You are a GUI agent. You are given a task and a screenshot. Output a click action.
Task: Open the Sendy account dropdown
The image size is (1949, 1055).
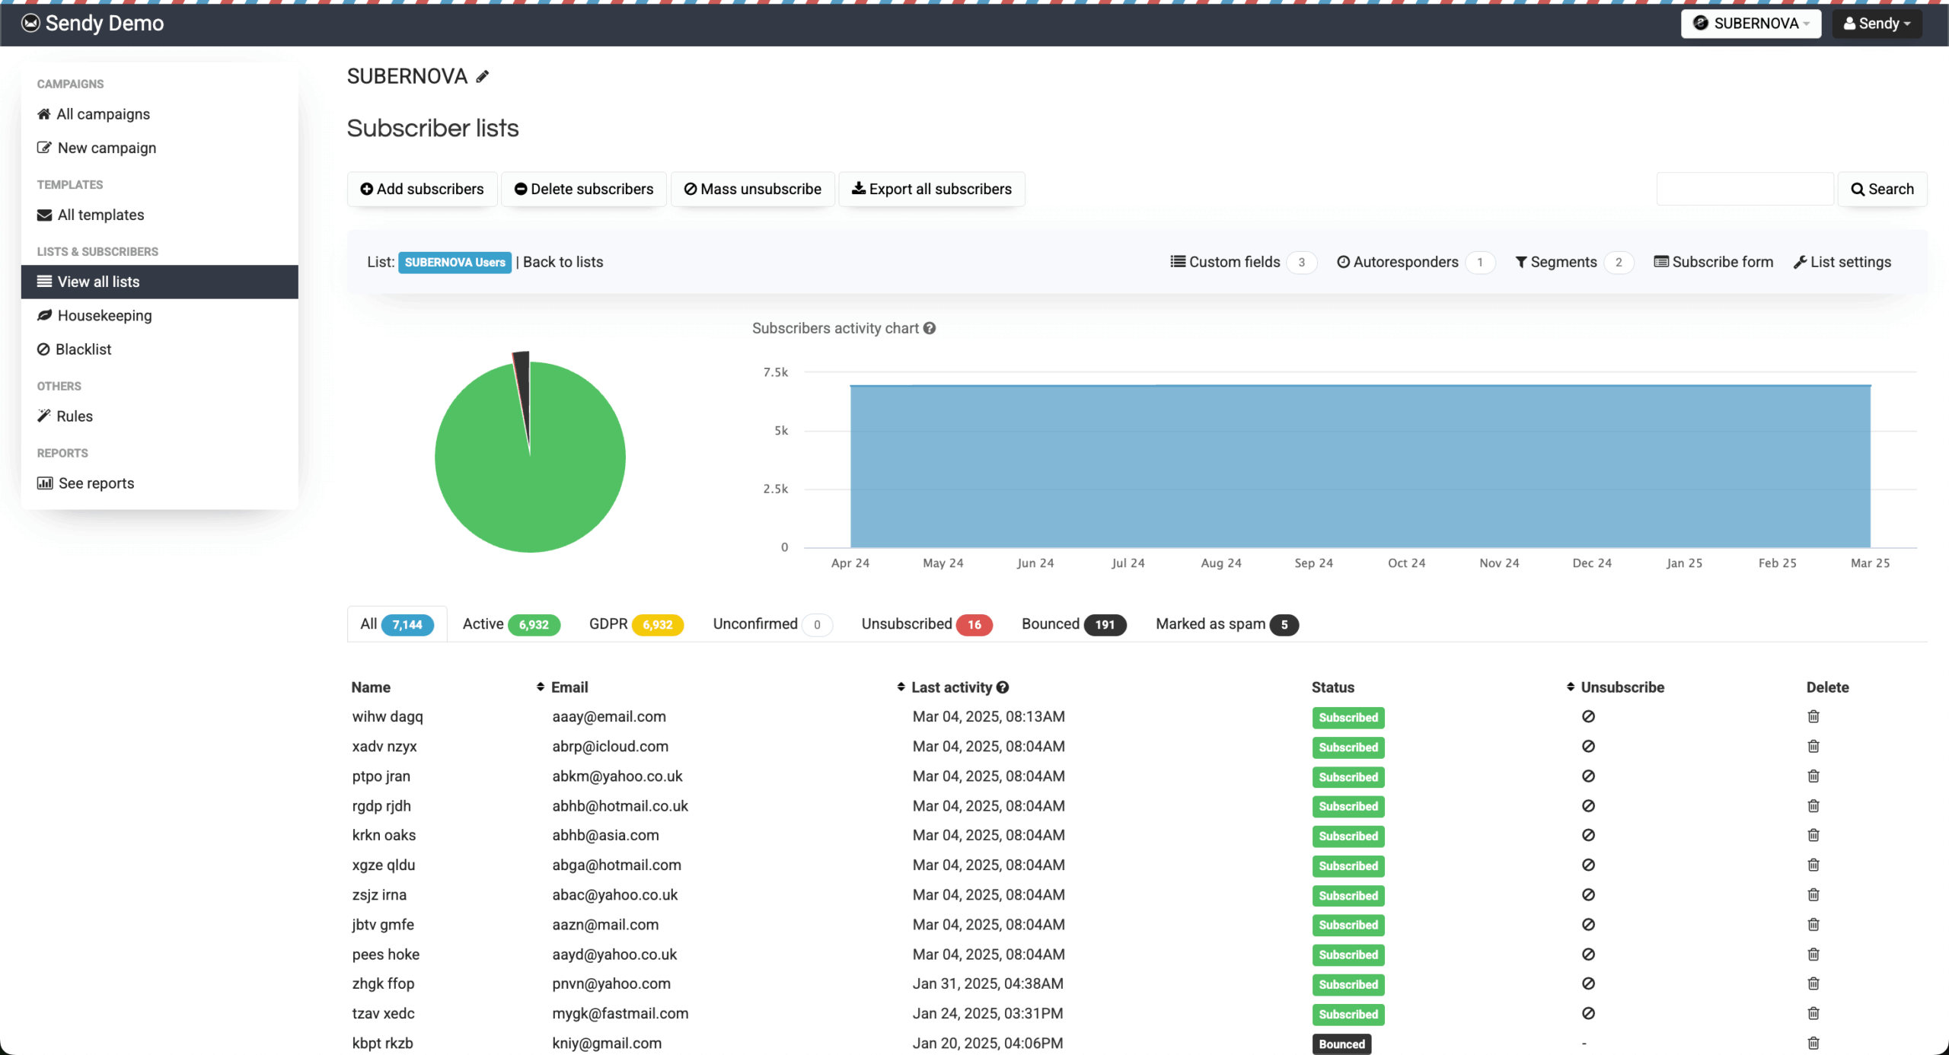(1877, 23)
